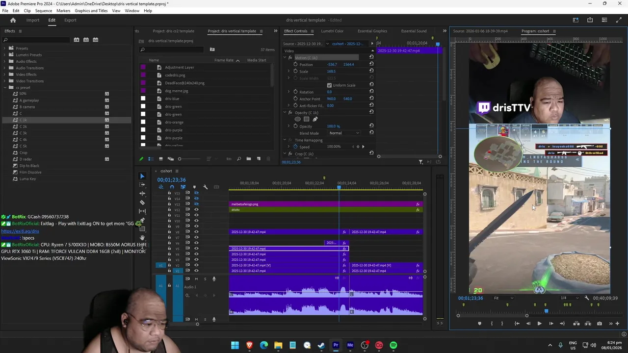Select the Selection tool in timeline toolbar
Screen dimensions: 628x353
click(142, 176)
